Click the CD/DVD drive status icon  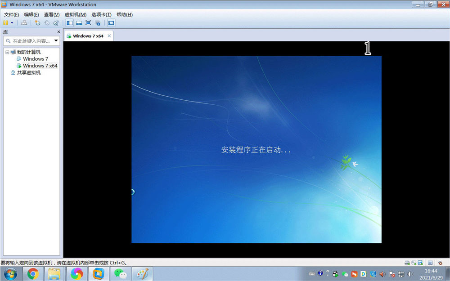pos(414,263)
